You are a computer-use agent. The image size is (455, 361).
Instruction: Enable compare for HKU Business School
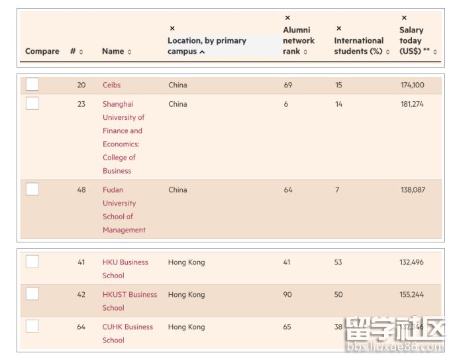[x=32, y=262]
